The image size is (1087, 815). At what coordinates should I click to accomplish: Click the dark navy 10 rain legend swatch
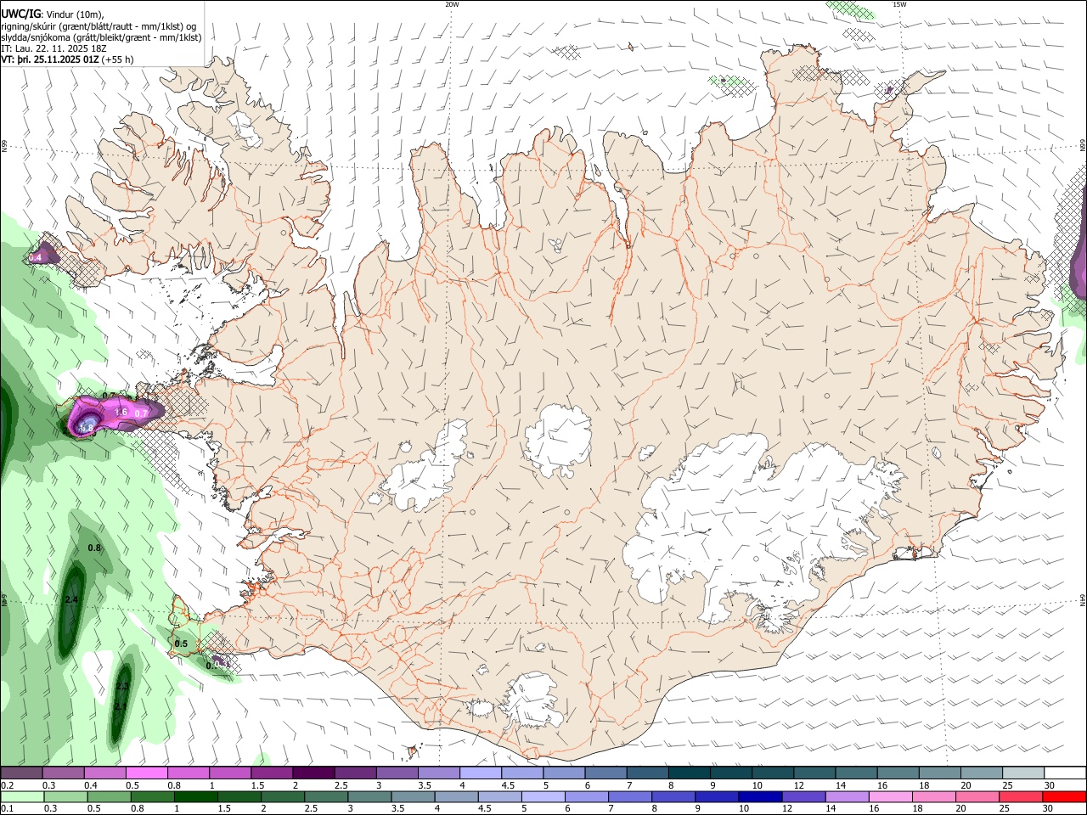tap(760, 796)
